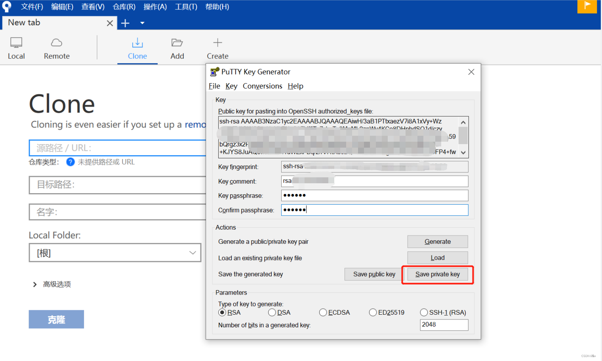Open the 编辑(E) menu
602x361 pixels.
[62, 7]
